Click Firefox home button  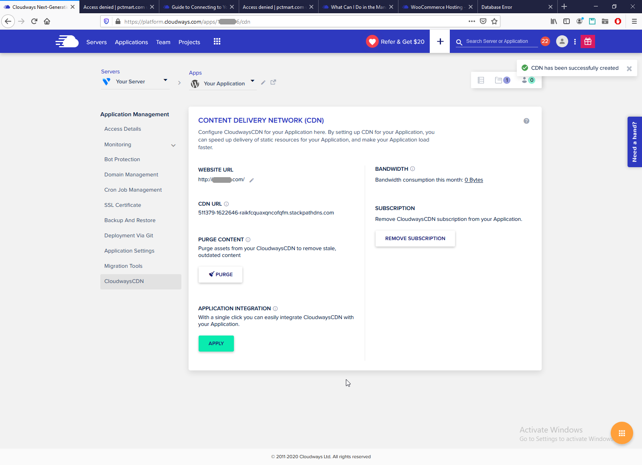click(x=47, y=21)
